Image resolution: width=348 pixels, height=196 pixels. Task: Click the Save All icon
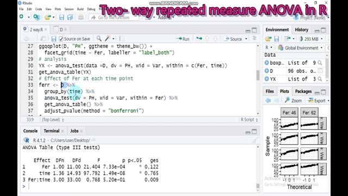pyautogui.click(x=70, y=17)
